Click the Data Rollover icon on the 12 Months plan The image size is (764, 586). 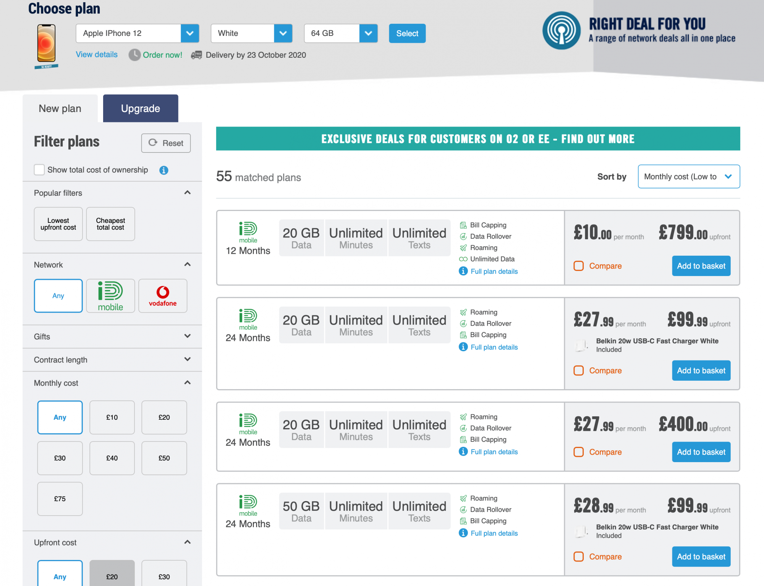463,237
